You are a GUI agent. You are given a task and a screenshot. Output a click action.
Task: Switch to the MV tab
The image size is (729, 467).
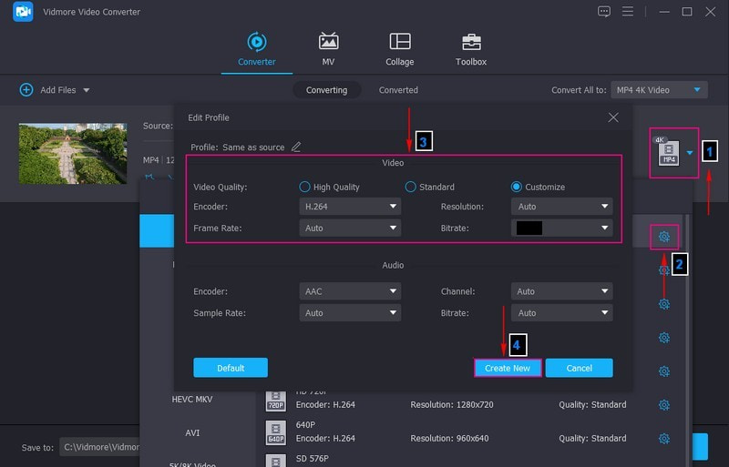point(328,49)
